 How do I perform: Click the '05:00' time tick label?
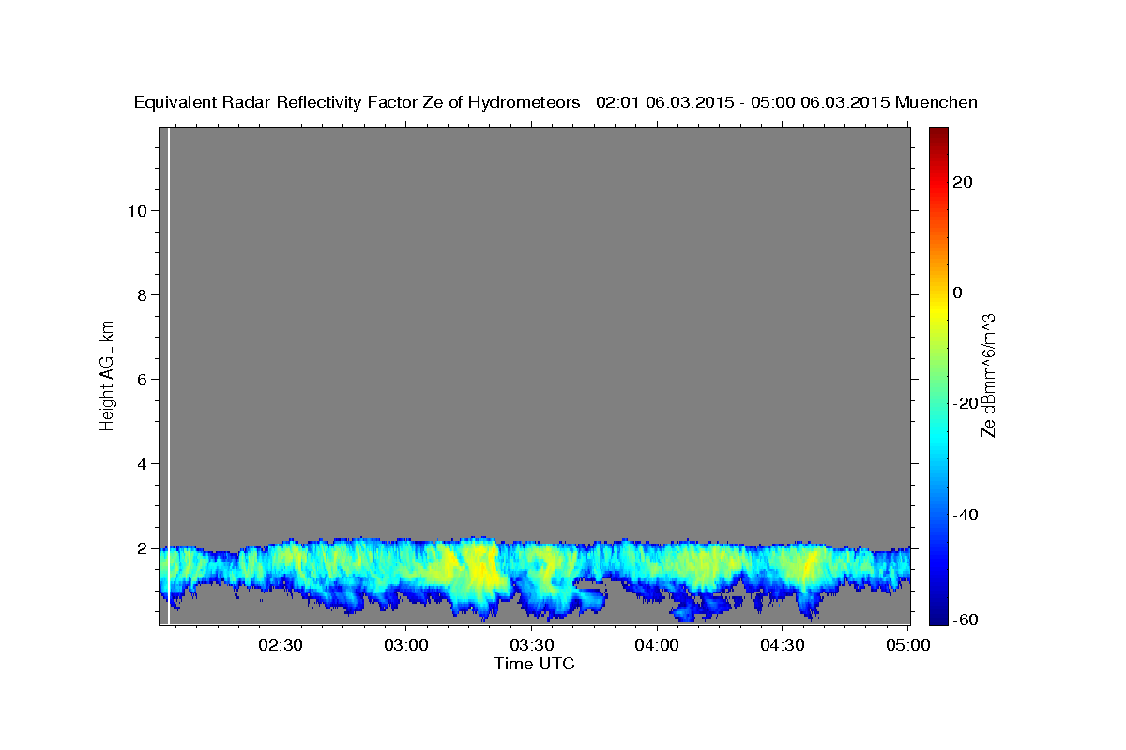[908, 645]
